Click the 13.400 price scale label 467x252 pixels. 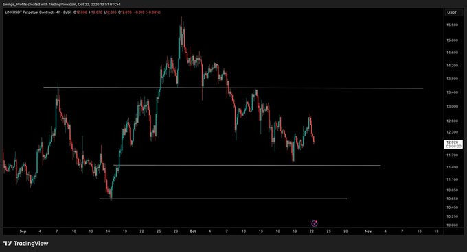452,92
